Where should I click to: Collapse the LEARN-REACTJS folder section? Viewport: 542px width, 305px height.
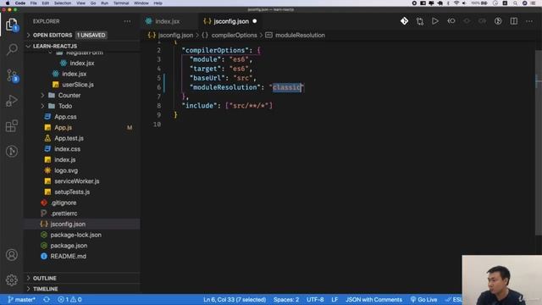pyautogui.click(x=55, y=46)
